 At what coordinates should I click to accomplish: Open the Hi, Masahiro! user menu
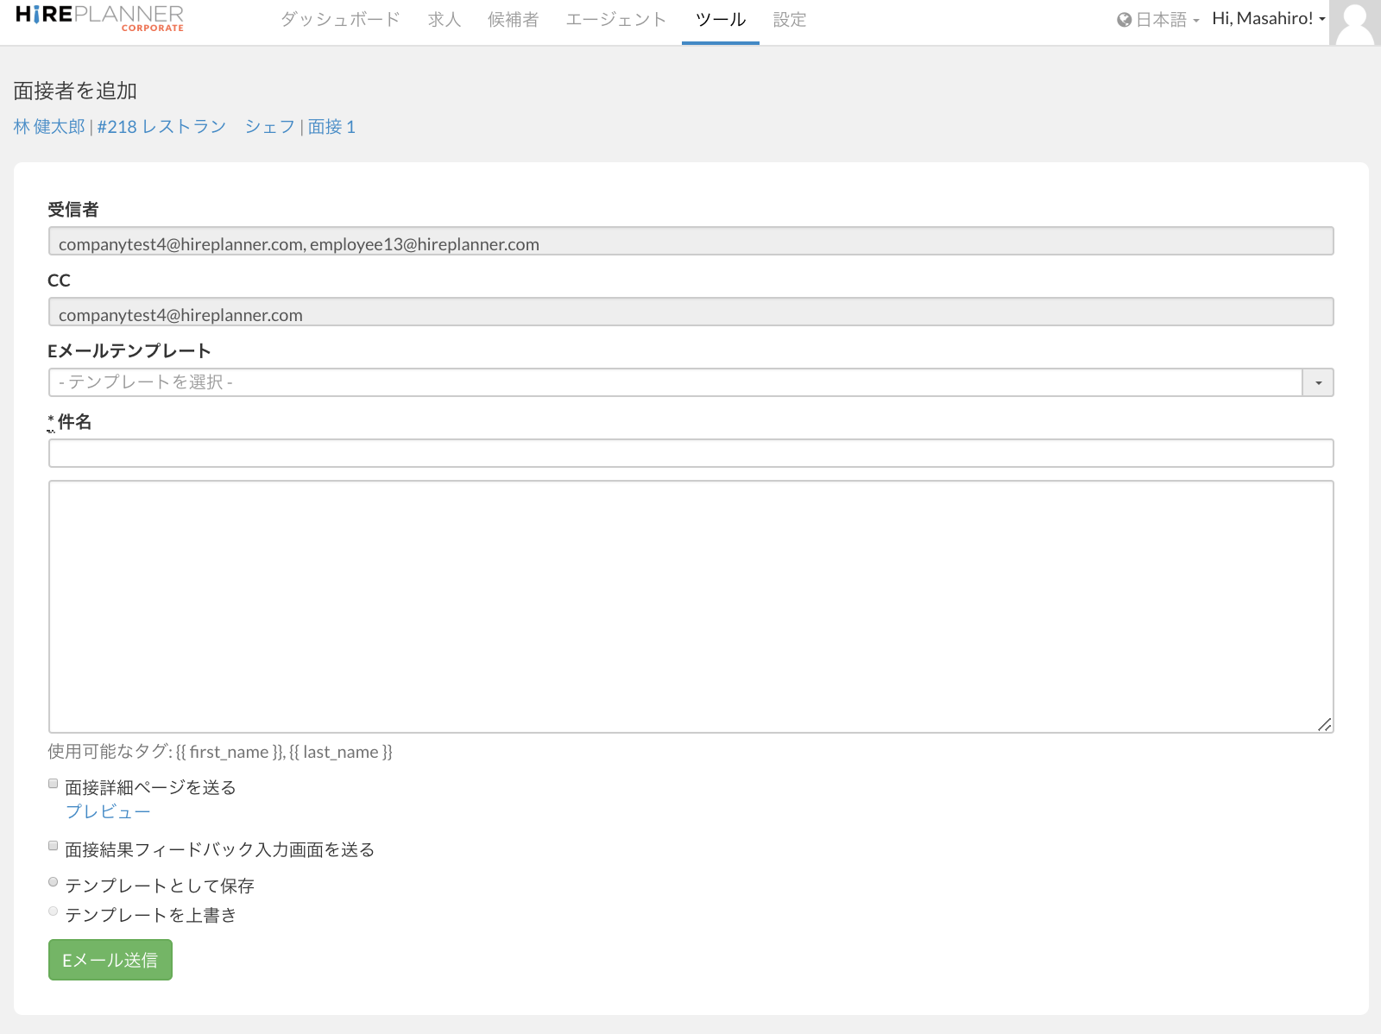coord(1268,19)
